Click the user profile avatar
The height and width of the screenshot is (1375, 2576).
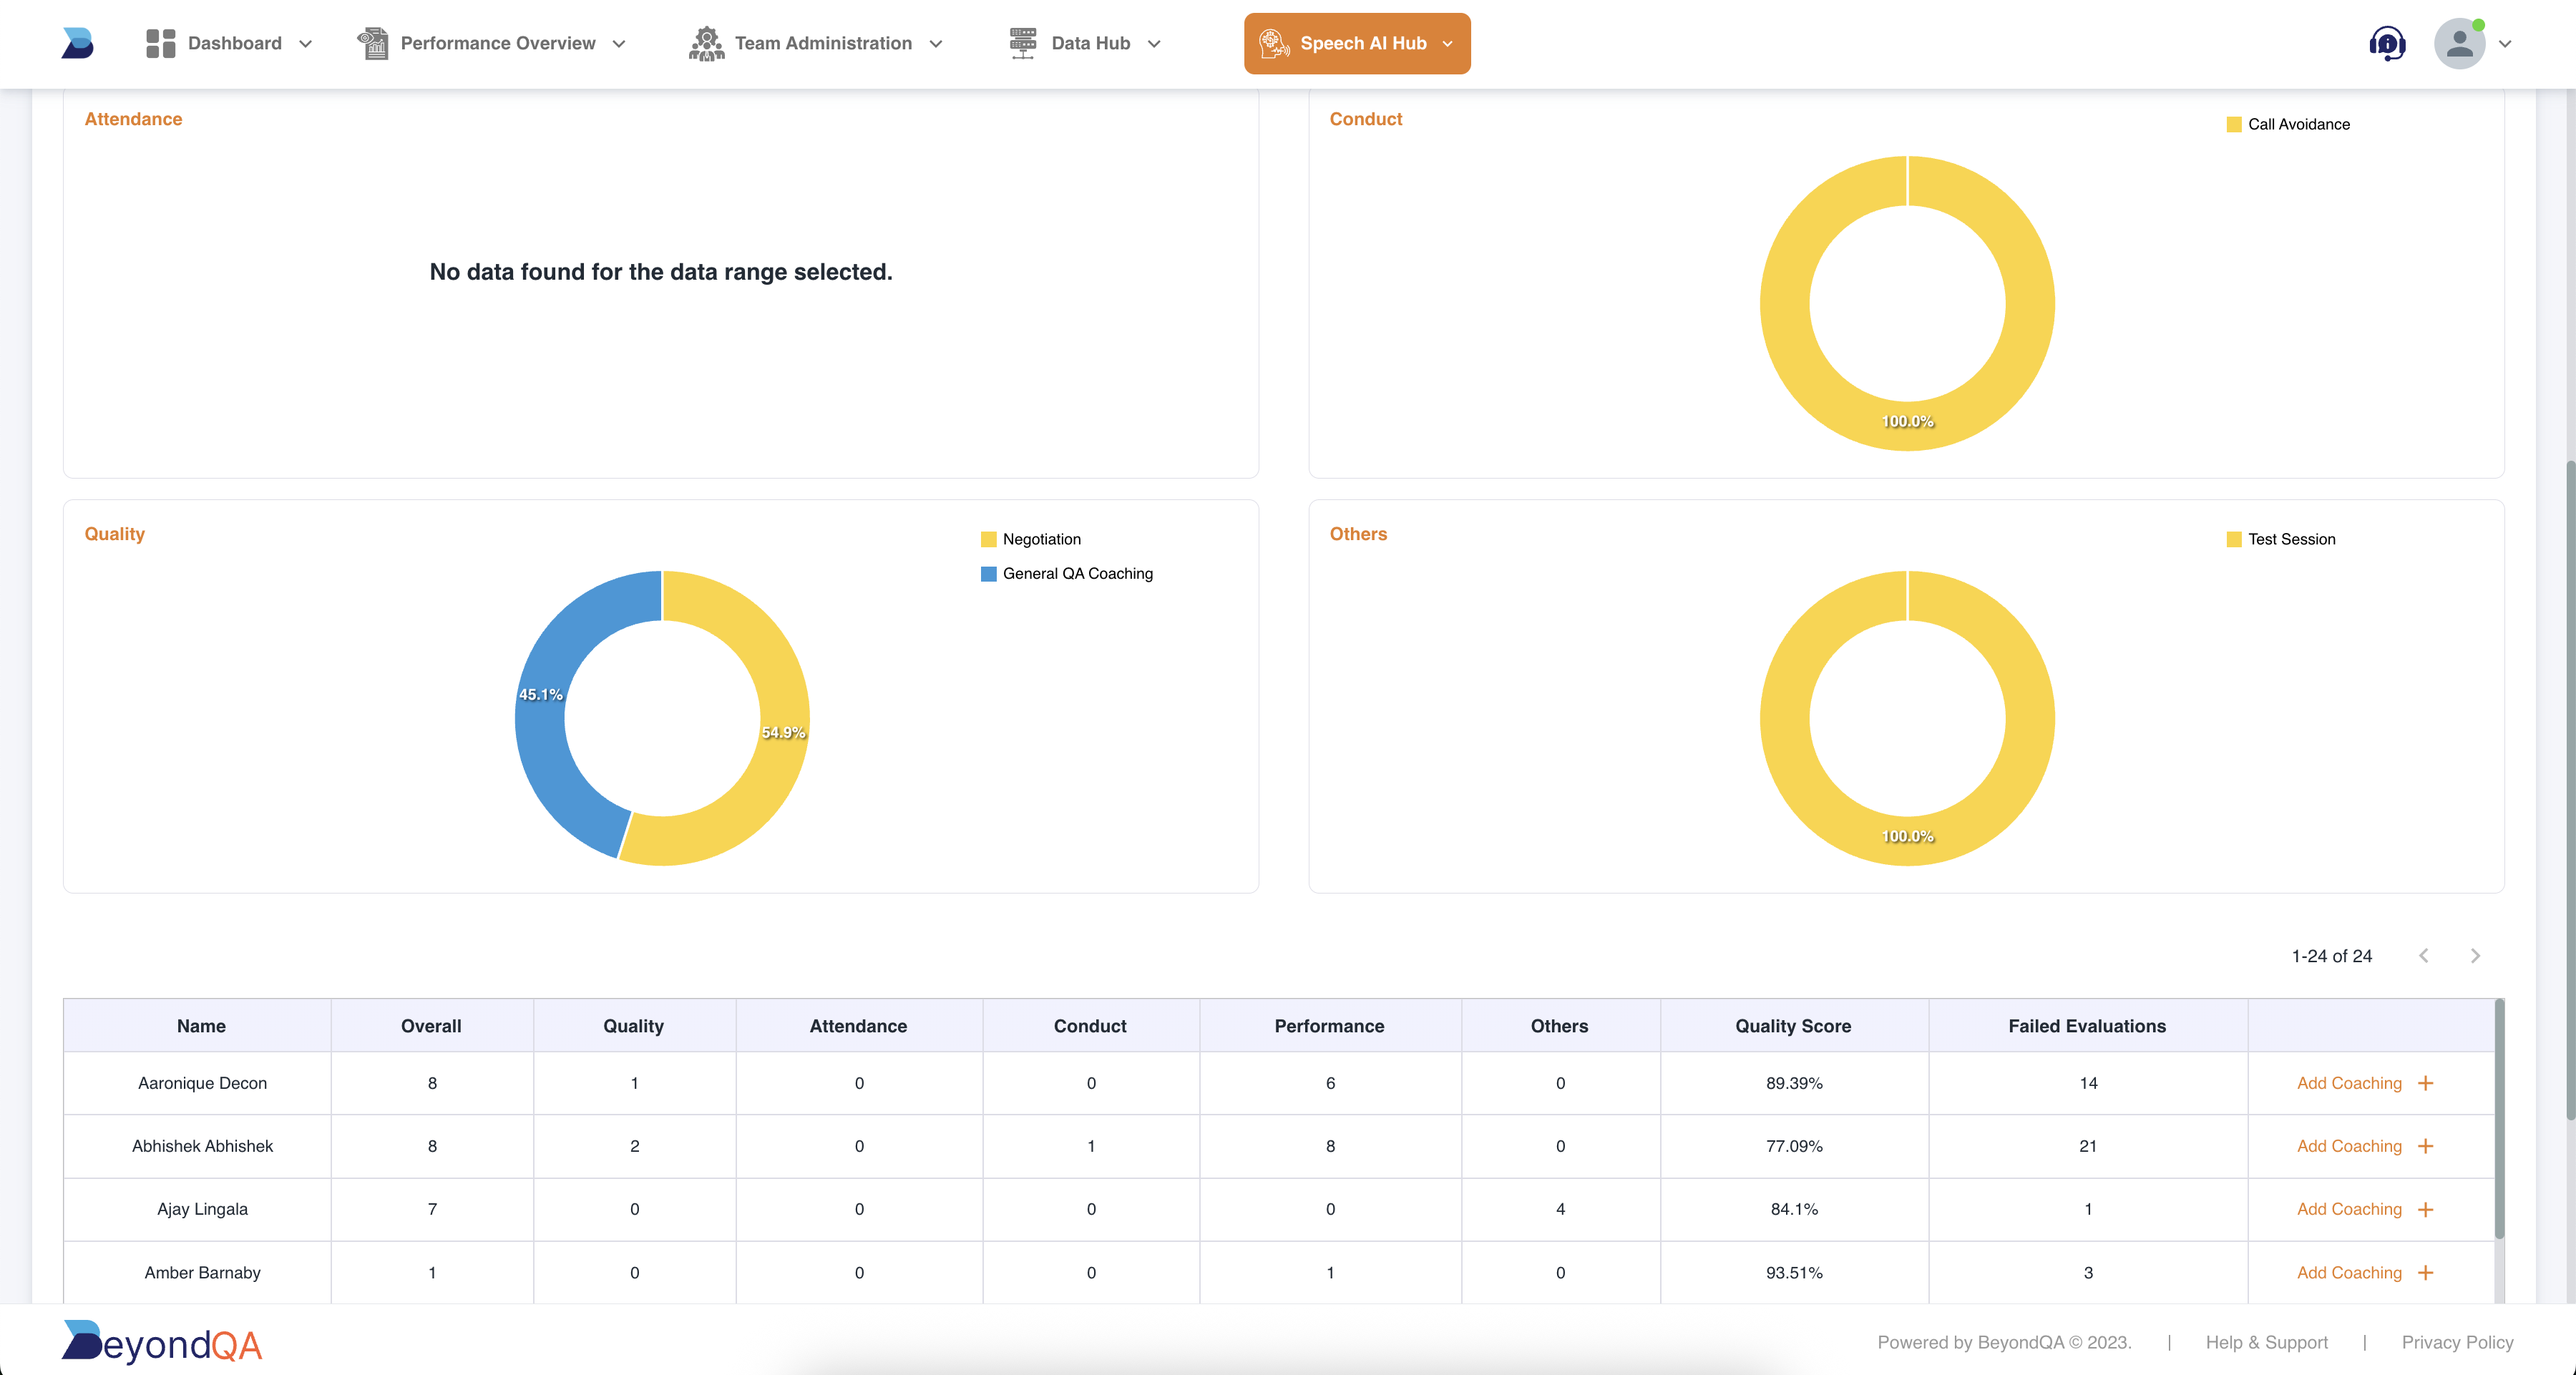[x=2459, y=43]
